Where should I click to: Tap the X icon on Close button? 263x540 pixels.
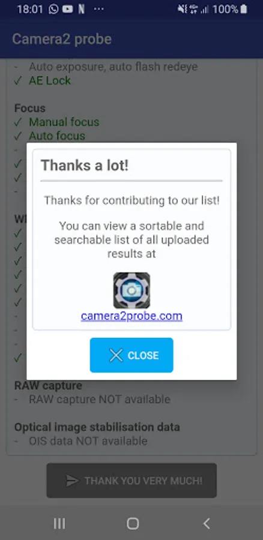[x=116, y=355]
